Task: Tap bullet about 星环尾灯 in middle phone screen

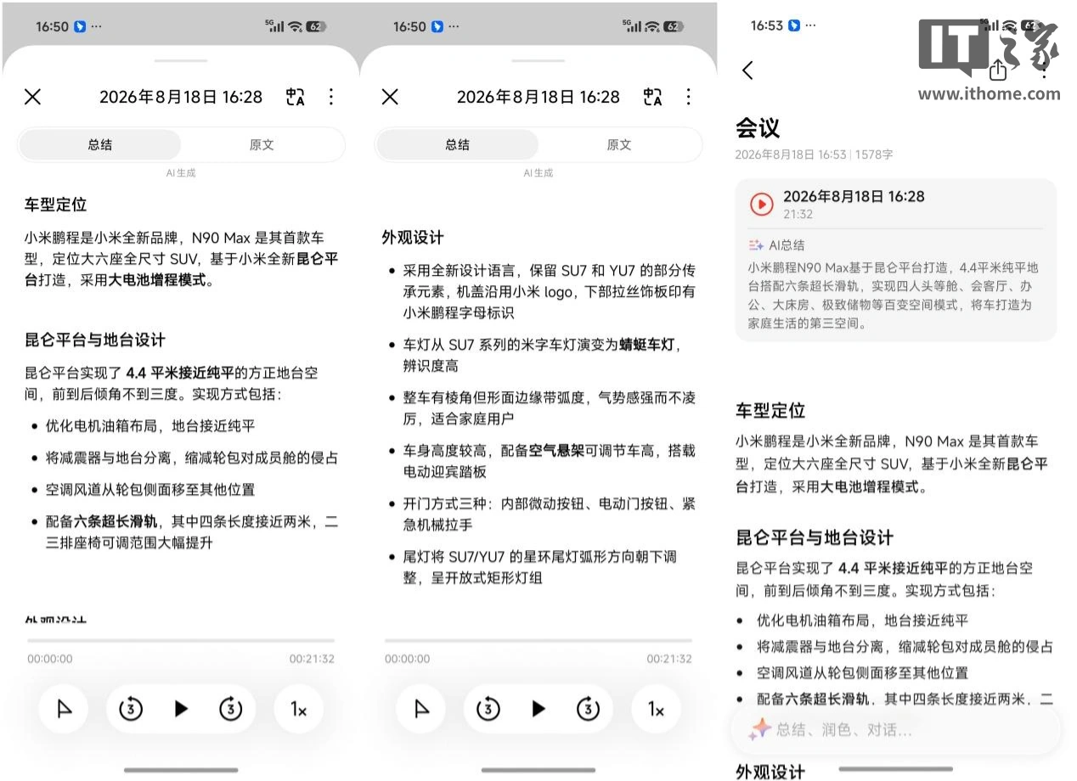Action: 539,567
